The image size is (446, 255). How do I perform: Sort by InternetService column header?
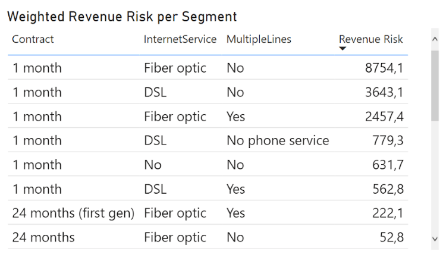tap(180, 39)
